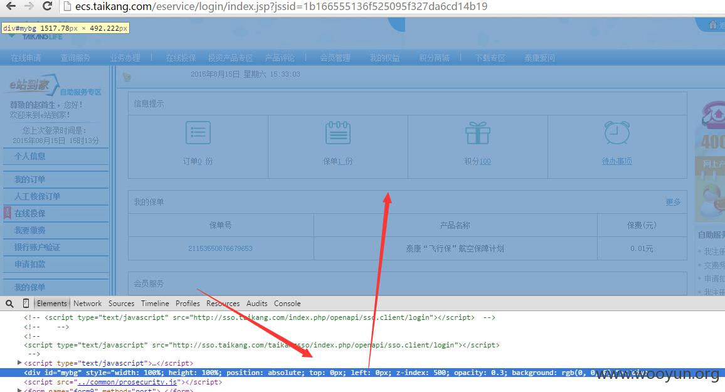Click the telephone hotline icon
The width and height of the screenshot is (725, 392).
coord(713,115)
